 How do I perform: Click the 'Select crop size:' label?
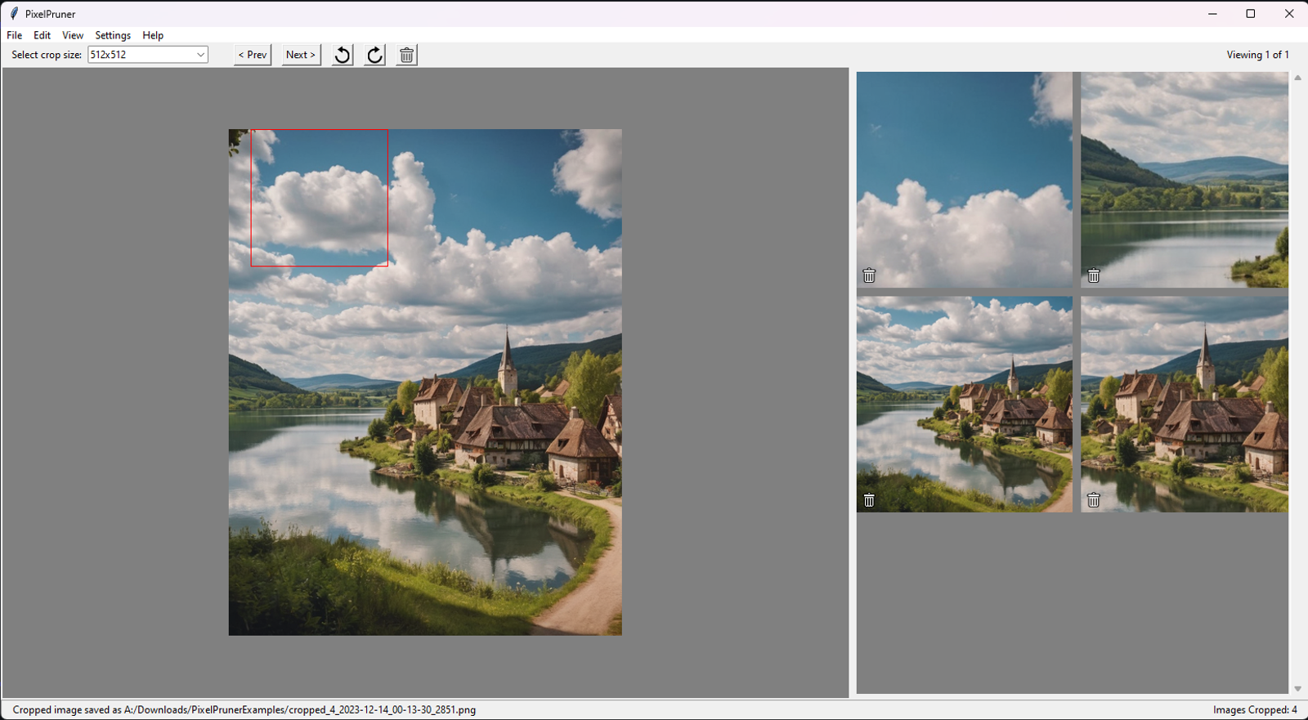(x=47, y=55)
